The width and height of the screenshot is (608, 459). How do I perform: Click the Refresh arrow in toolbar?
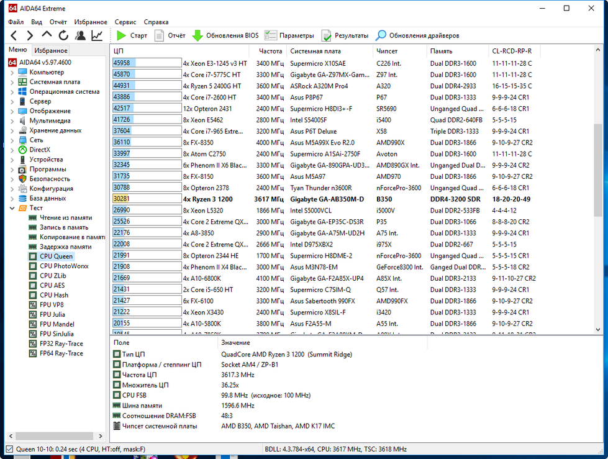(x=63, y=35)
